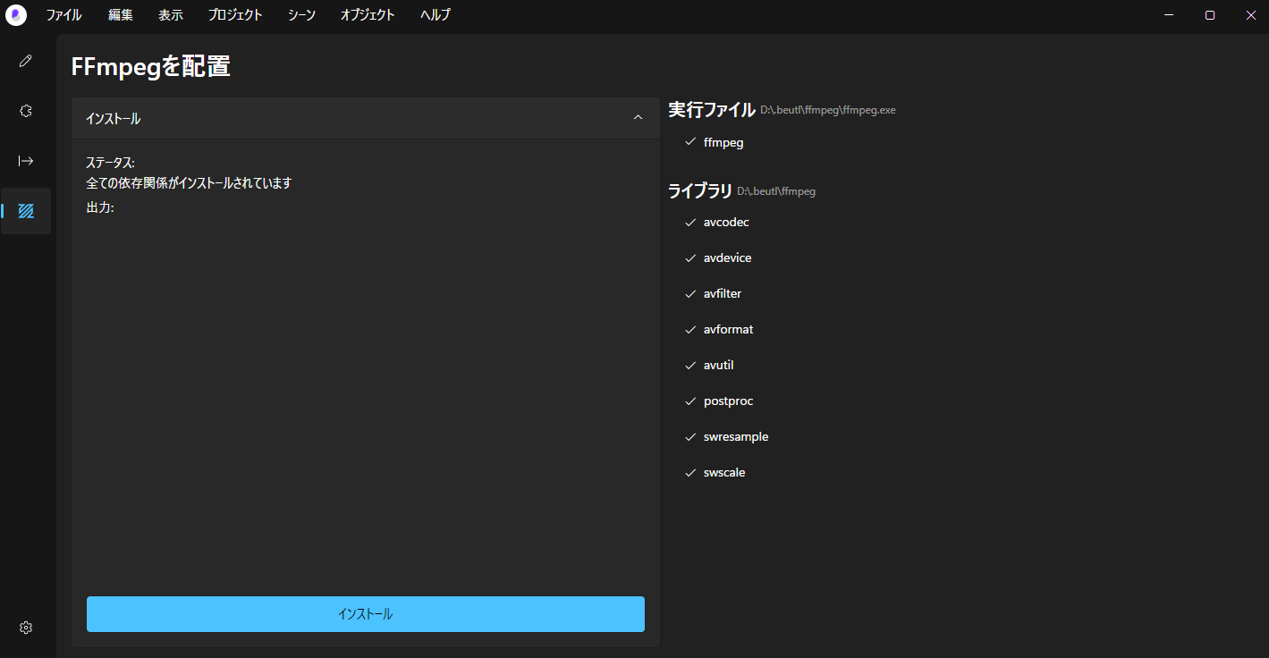
Task: Open the プロジェクト menu
Action: tap(235, 15)
